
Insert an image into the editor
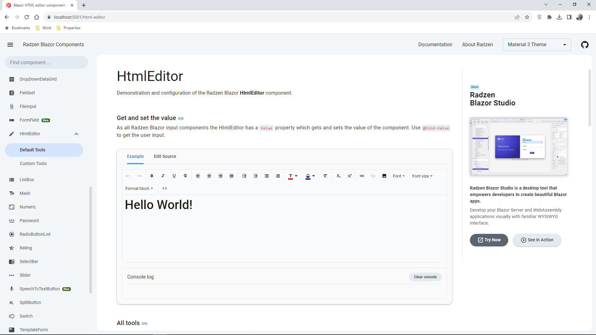384,176
